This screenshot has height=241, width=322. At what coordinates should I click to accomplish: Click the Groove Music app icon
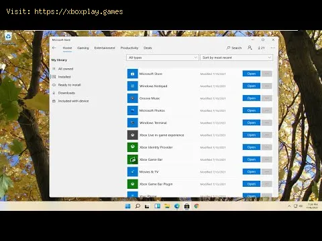[133, 98]
